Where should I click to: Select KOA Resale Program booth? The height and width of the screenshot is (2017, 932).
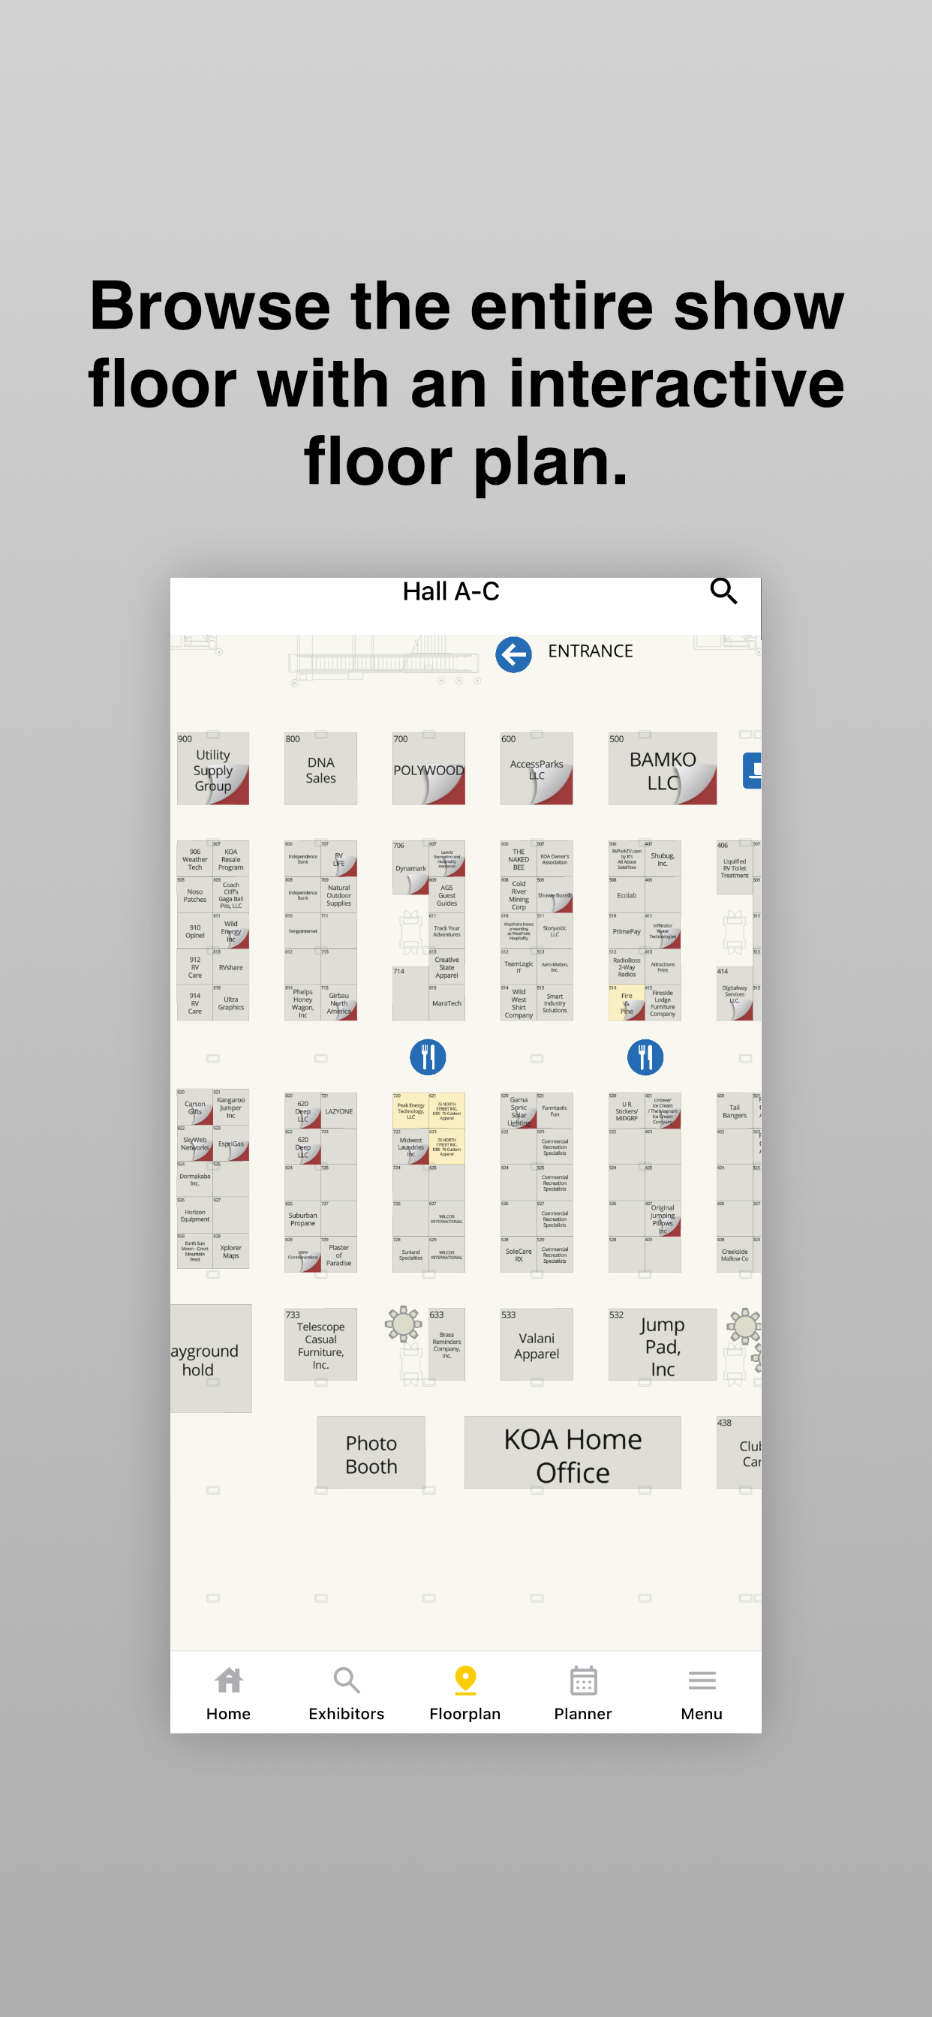coord(231,859)
